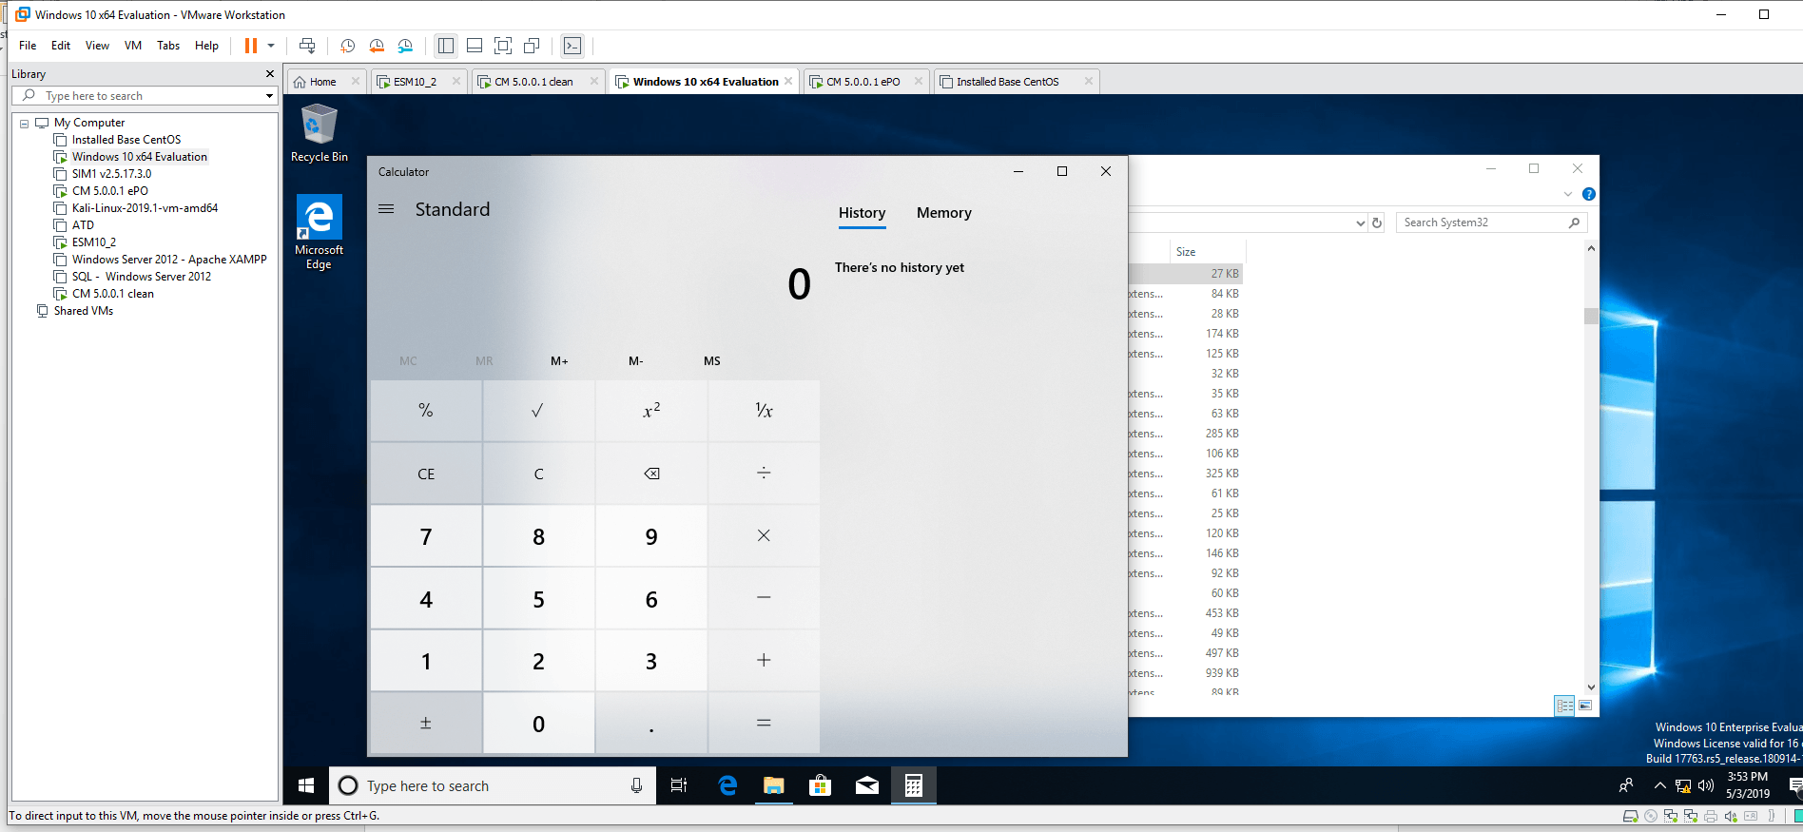The image size is (1803, 832).
Task: Click the take snapshot clock icon
Action: pyautogui.click(x=348, y=46)
